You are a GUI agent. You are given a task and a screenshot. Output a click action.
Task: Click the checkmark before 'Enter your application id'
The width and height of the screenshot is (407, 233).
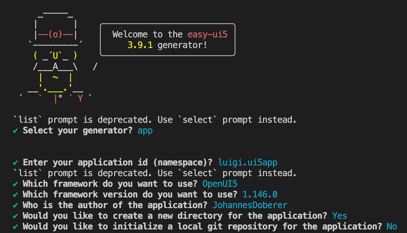pyautogui.click(x=15, y=163)
